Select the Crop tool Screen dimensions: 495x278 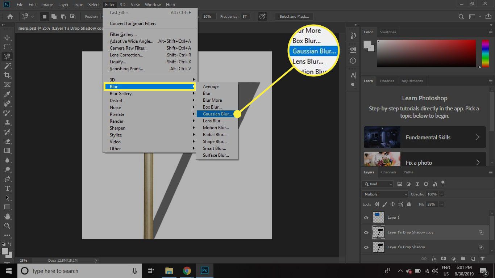7,75
